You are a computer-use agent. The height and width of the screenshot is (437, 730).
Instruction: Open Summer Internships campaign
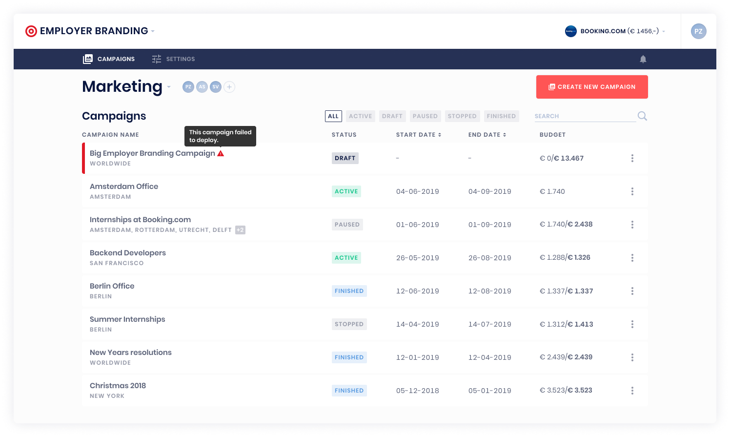(127, 319)
